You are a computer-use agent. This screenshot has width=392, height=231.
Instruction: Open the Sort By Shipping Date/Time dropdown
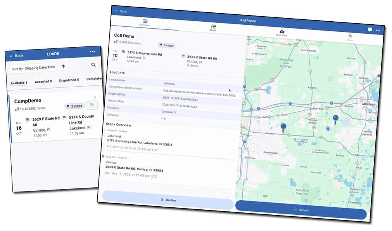click(x=33, y=68)
